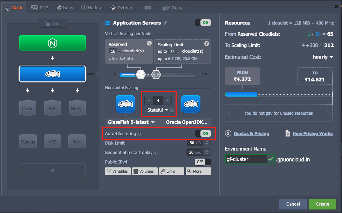Add a Build node

[x=77, y=141]
